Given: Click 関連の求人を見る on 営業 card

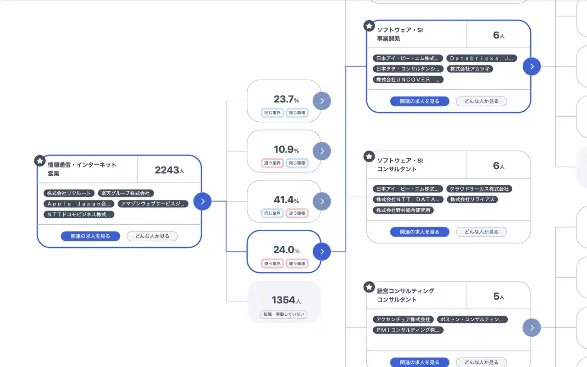Looking at the screenshot, I should [90, 236].
